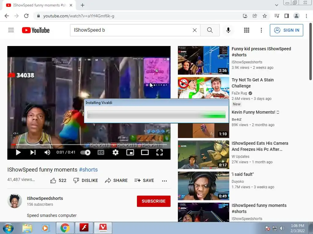This screenshot has width=313, height=234.
Task: Clear the search box with X
Action: click(195, 30)
